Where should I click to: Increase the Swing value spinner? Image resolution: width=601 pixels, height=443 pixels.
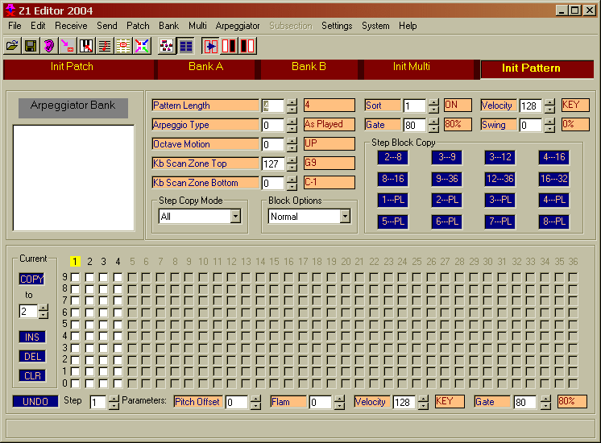point(549,122)
